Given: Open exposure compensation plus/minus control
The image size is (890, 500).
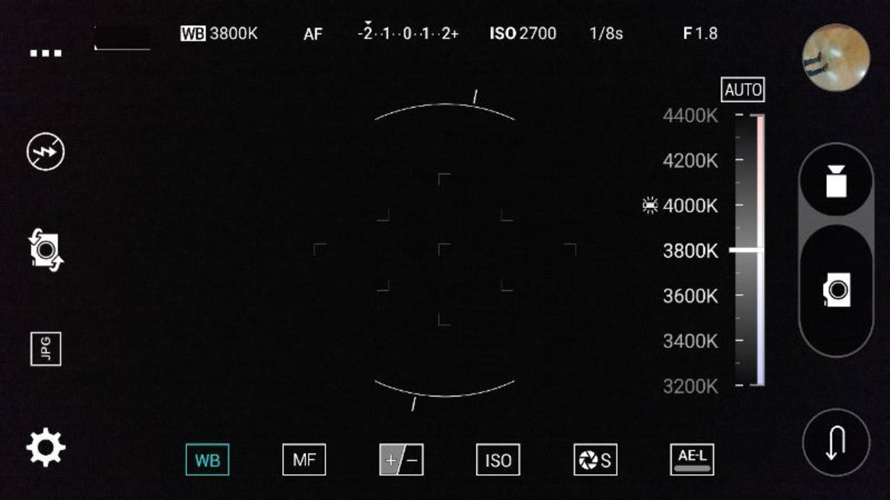Looking at the screenshot, I should (x=401, y=460).
